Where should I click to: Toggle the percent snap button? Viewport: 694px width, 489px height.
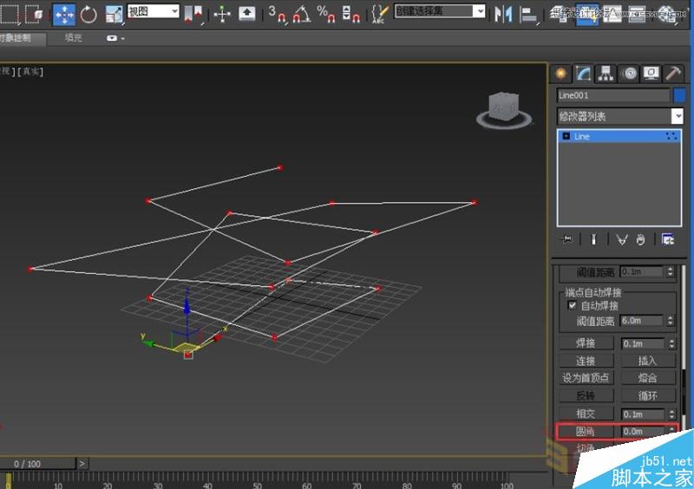324,14
